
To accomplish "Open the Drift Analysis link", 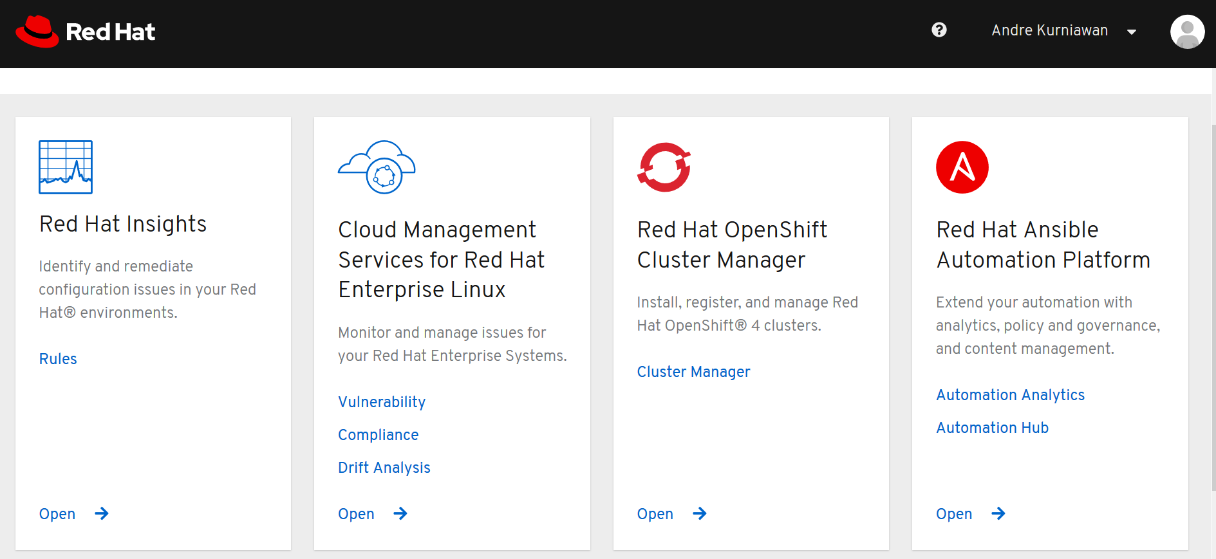I will click(x=384, y=468).
